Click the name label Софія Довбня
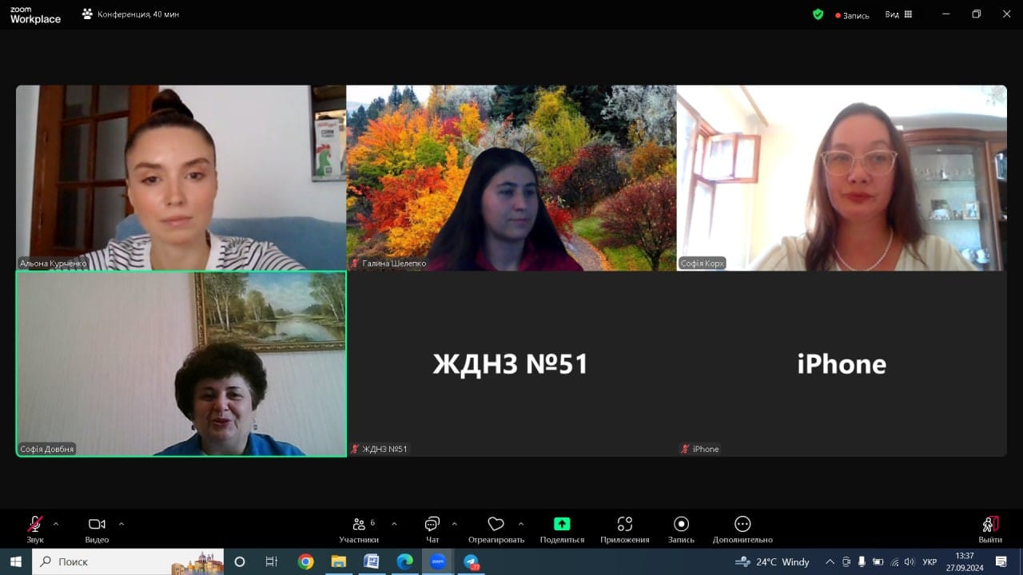 pyautogui.click(x=47, y=449)
